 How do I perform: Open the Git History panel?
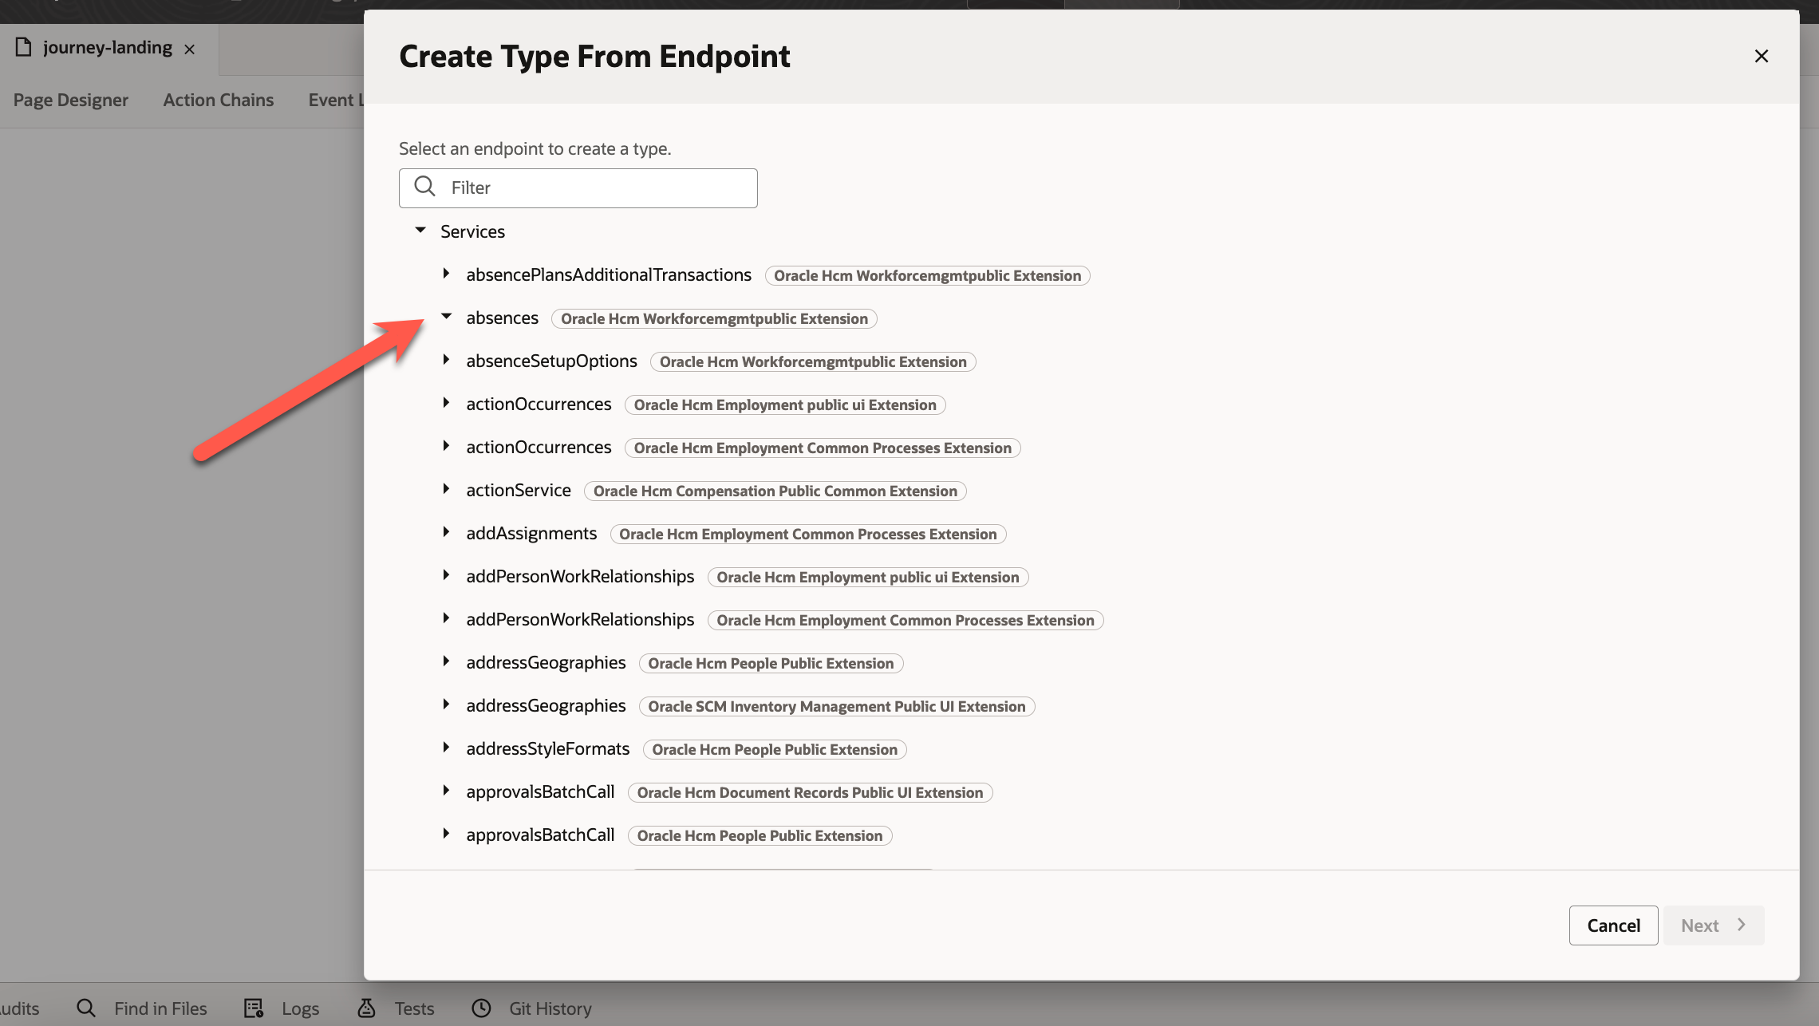click(x=550, y=1008)
